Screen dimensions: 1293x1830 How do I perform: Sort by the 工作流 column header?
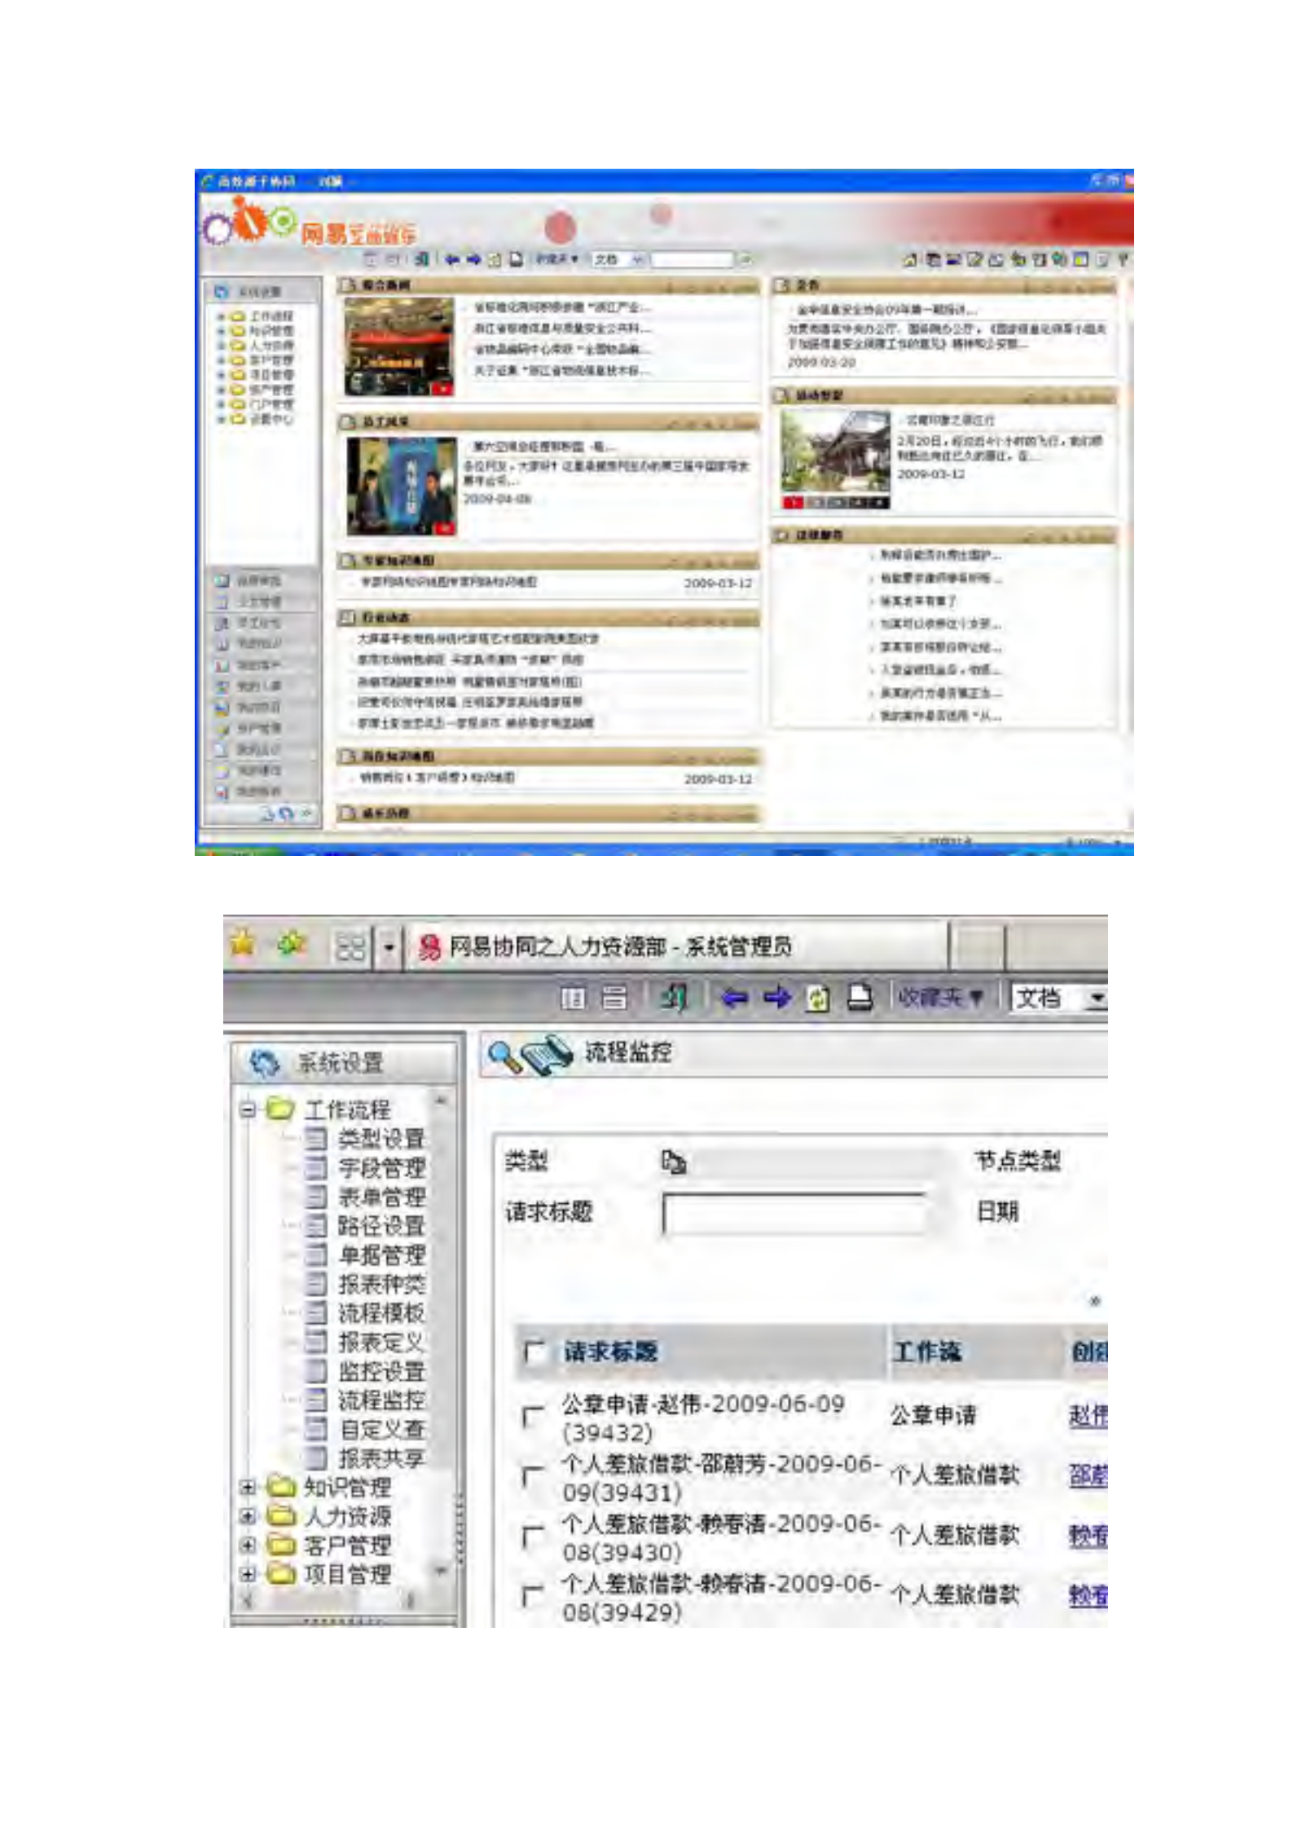click(x=927, y=1352)
